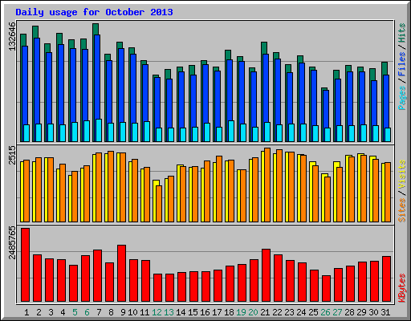Click day 23 on the x-axis
Viewport: 411px width, 321px height.
point(289,312)
